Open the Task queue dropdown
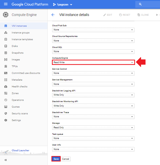The width and height of the screenshot is (160, 165). point(93,138)
